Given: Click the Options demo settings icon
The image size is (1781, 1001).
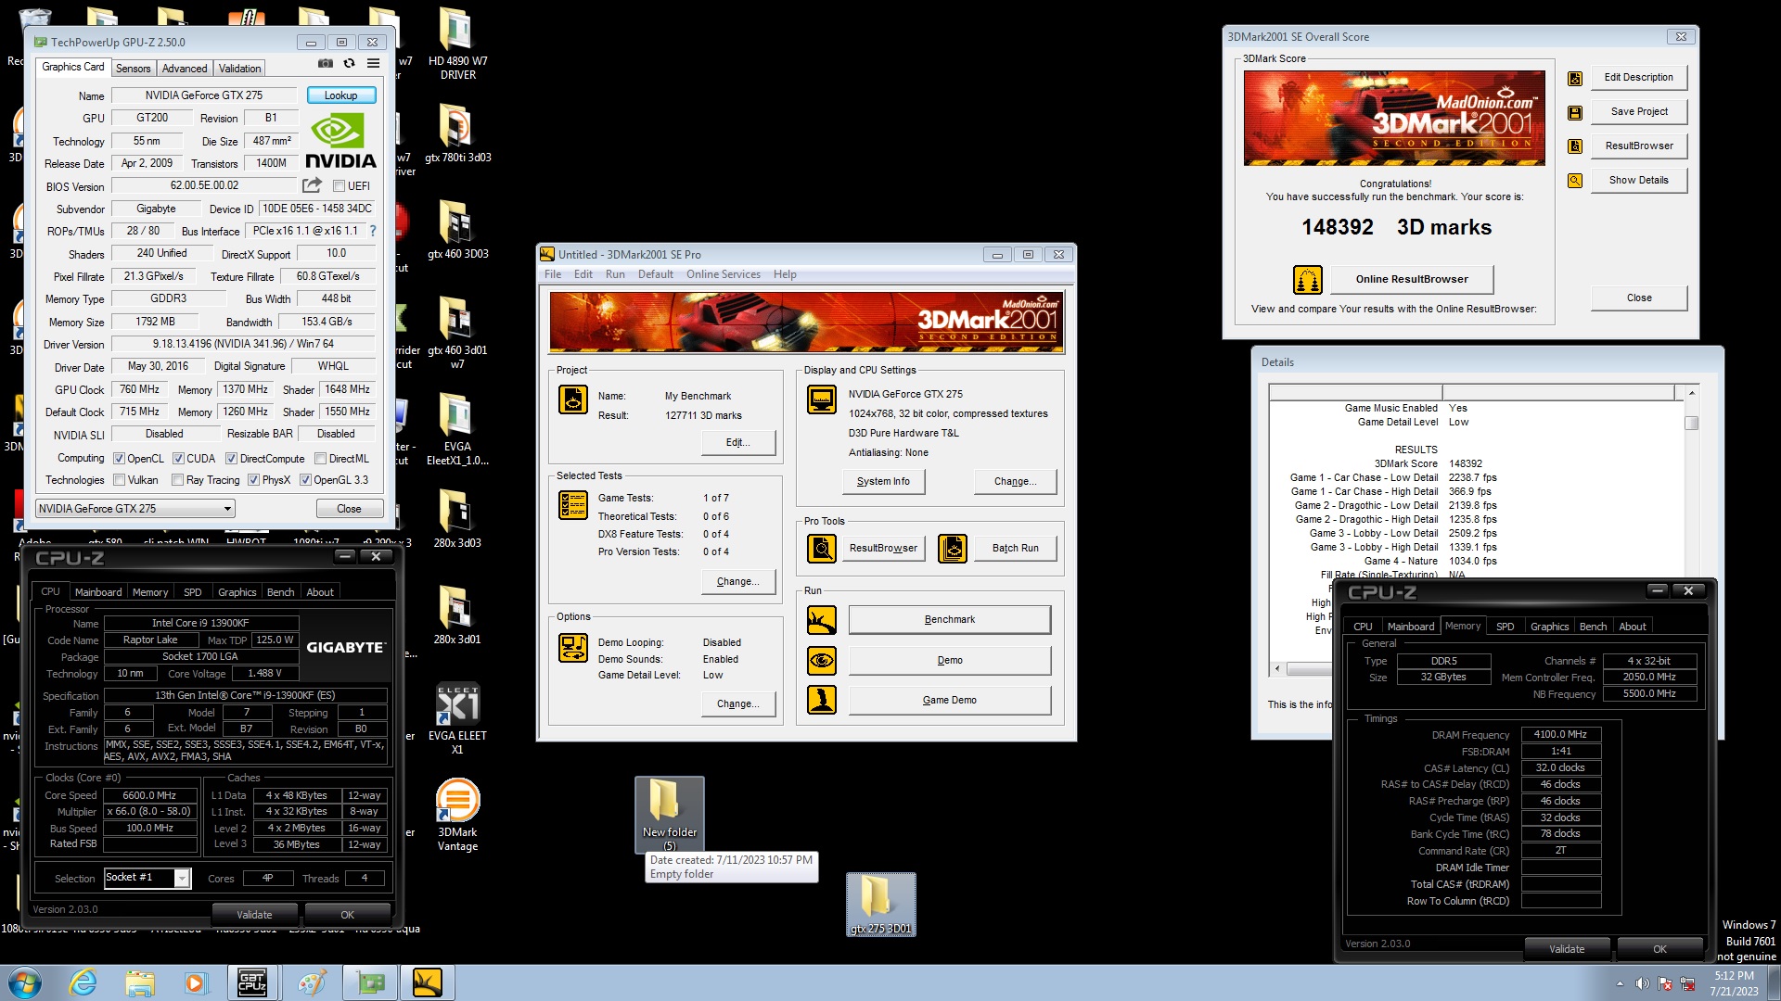Looking at the screenshot, I should coord(573,648).
